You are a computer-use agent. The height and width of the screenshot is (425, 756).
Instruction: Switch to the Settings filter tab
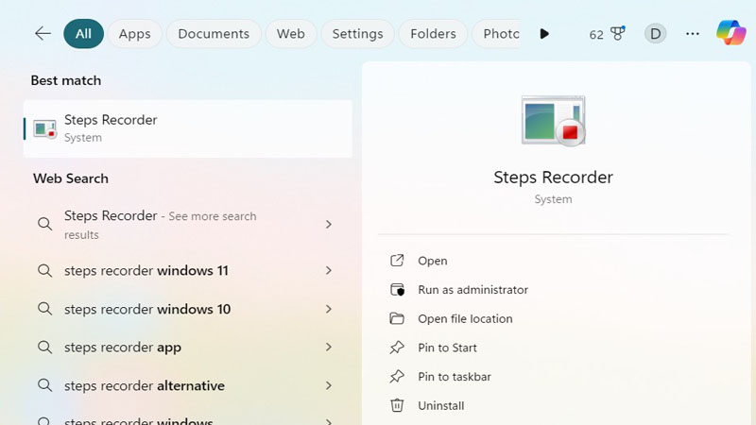pos(358,34)
